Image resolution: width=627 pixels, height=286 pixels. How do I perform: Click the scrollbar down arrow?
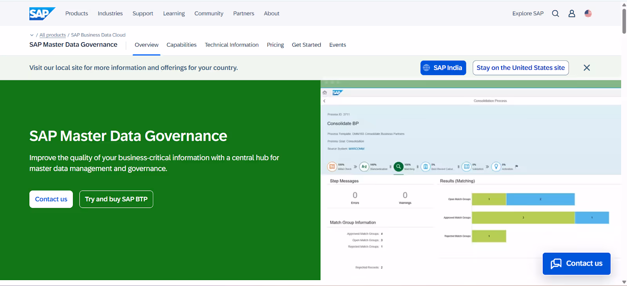click(x=624, y=282)
